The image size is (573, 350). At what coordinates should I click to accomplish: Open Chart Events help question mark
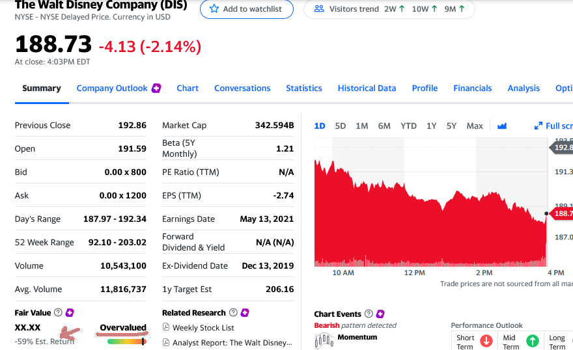tap(369, 314)
